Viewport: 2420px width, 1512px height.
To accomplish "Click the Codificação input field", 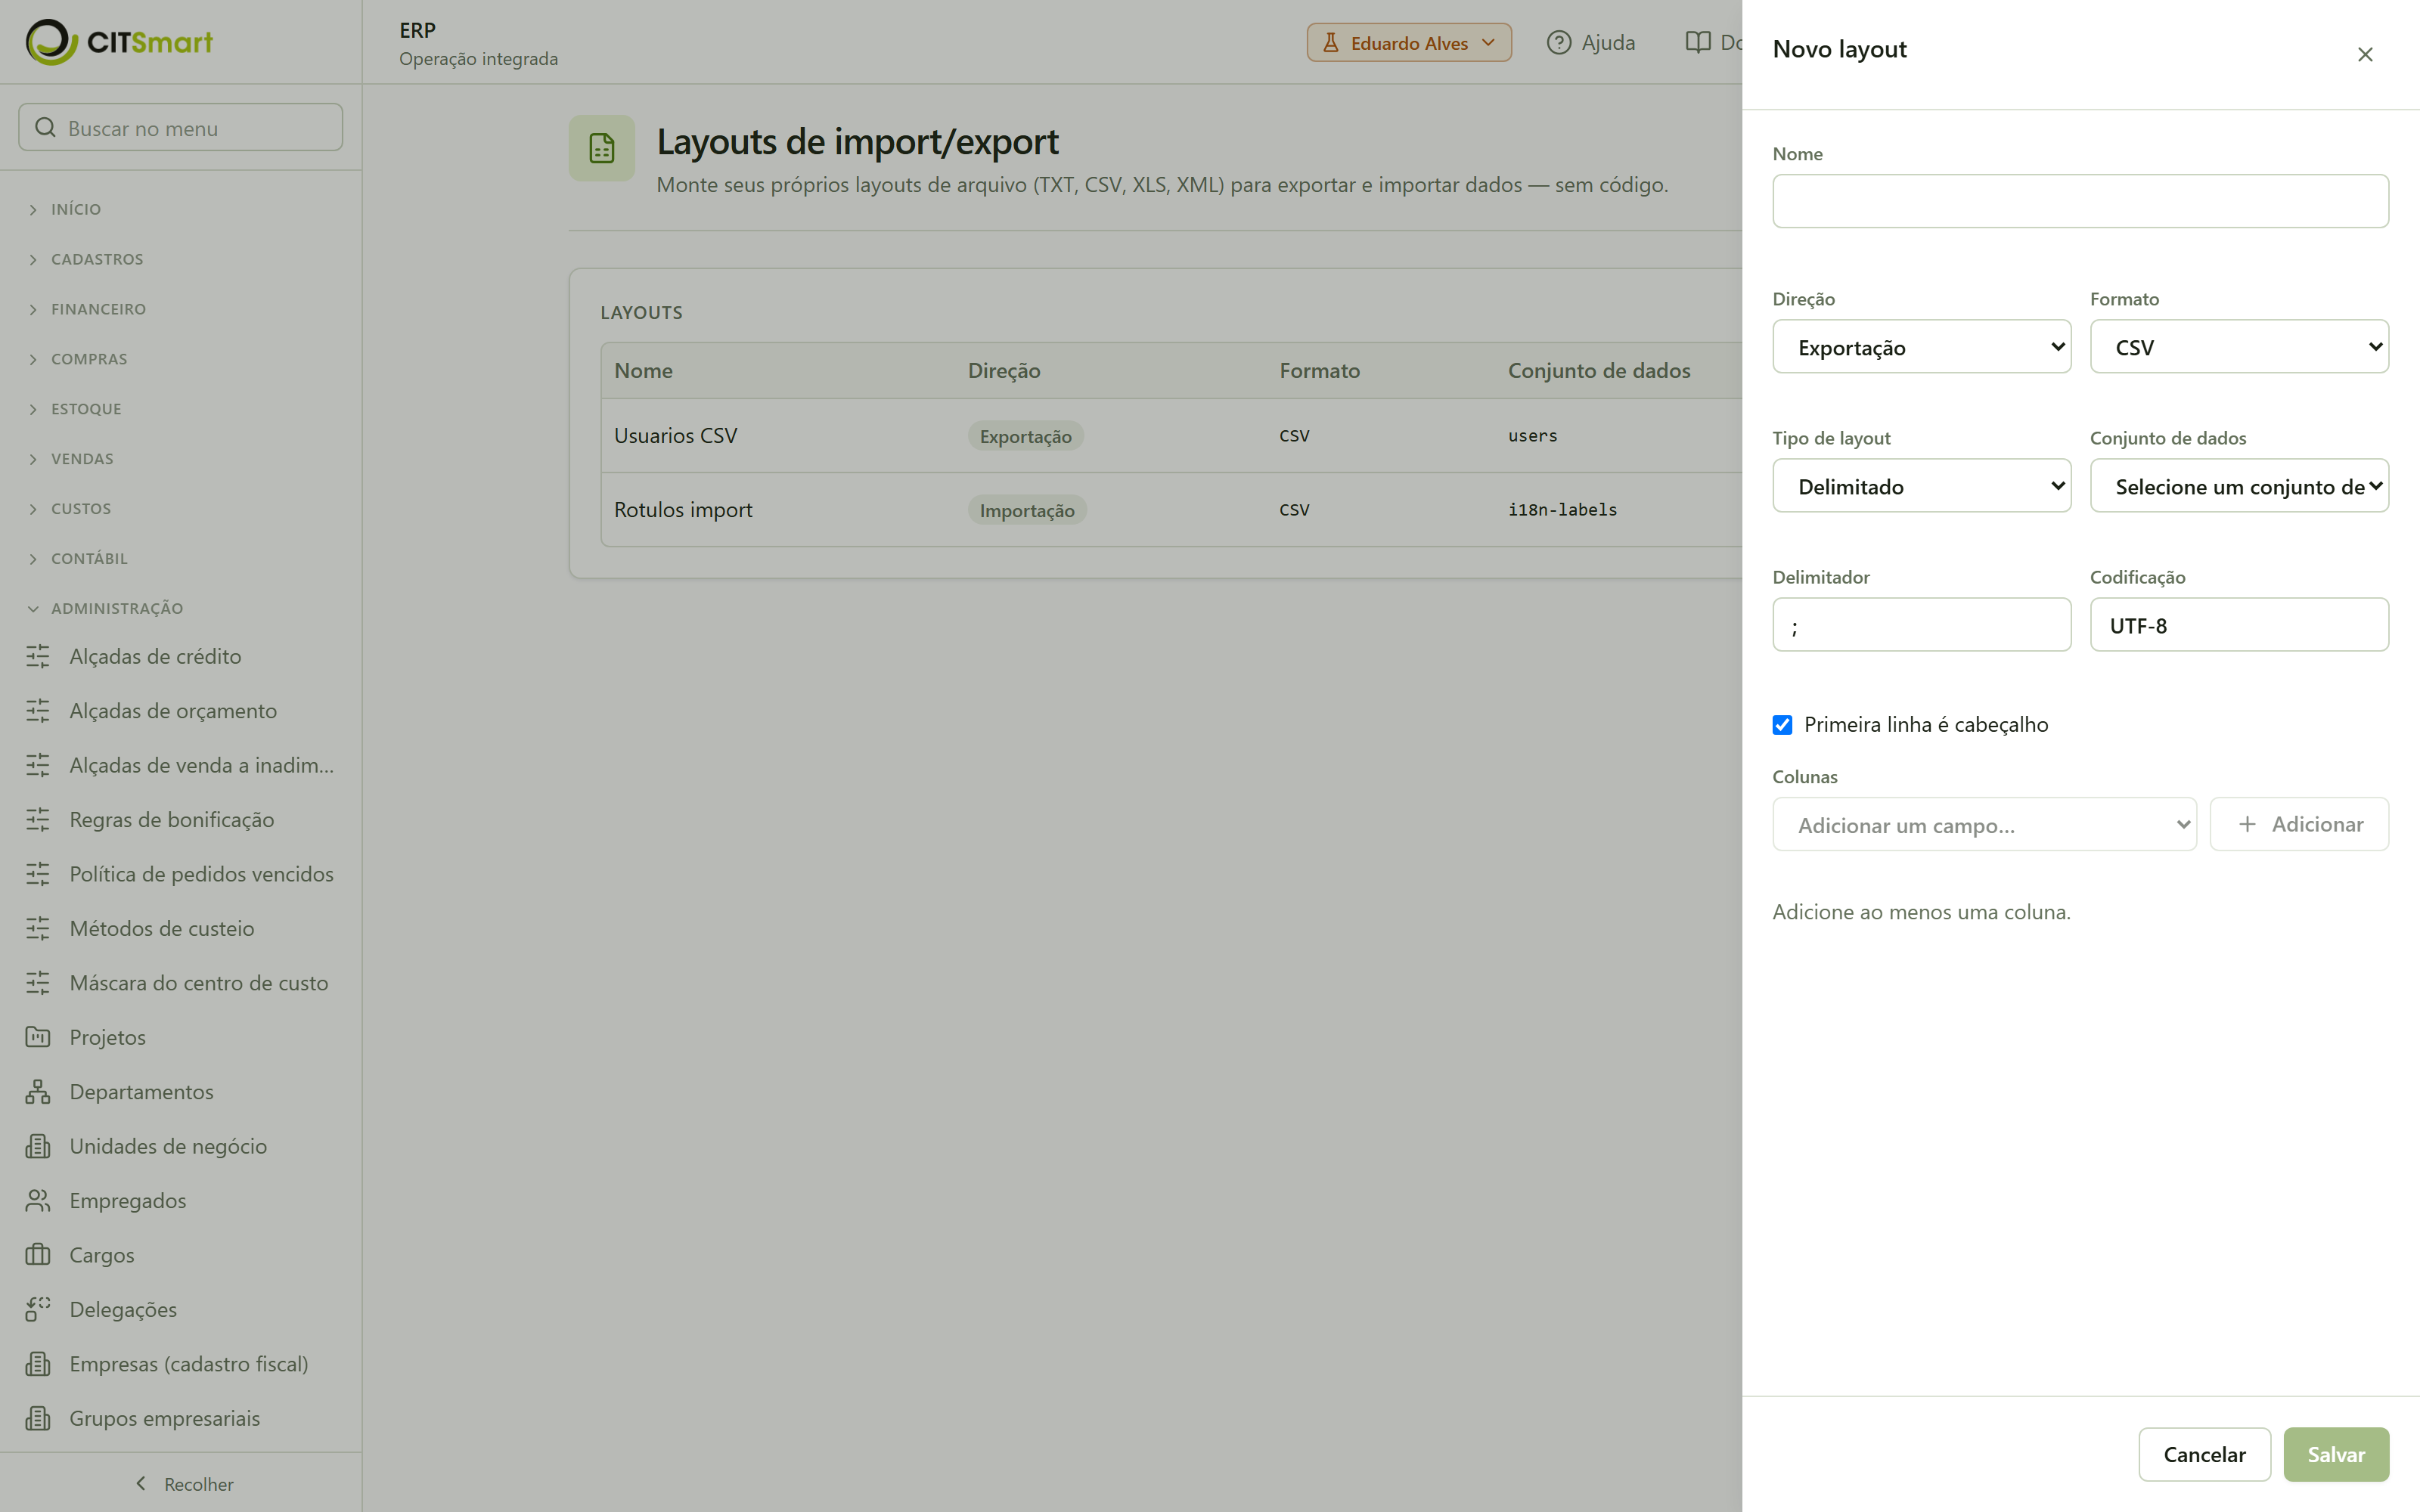I will (x=2239, y=625).
